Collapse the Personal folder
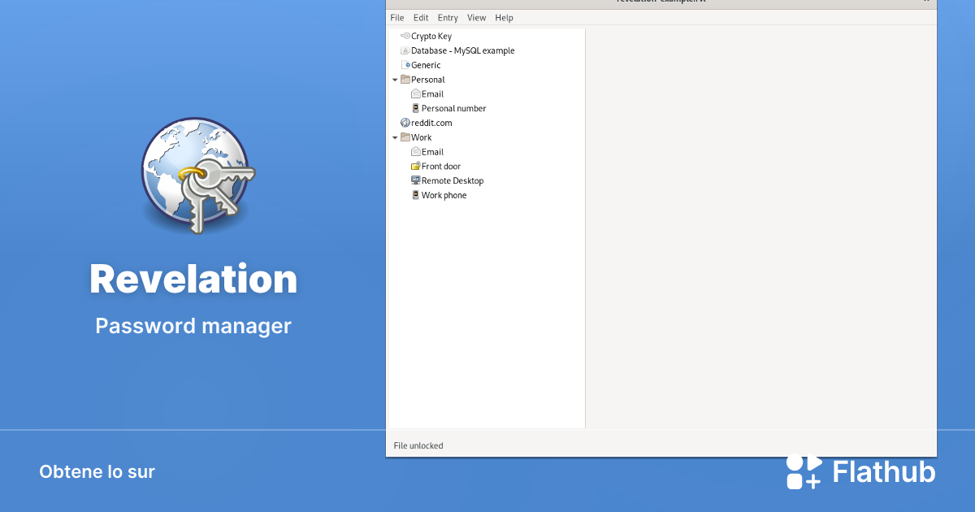Image resolution: width=975 pixels, height=512 pixels. click(x=395, y=80)
